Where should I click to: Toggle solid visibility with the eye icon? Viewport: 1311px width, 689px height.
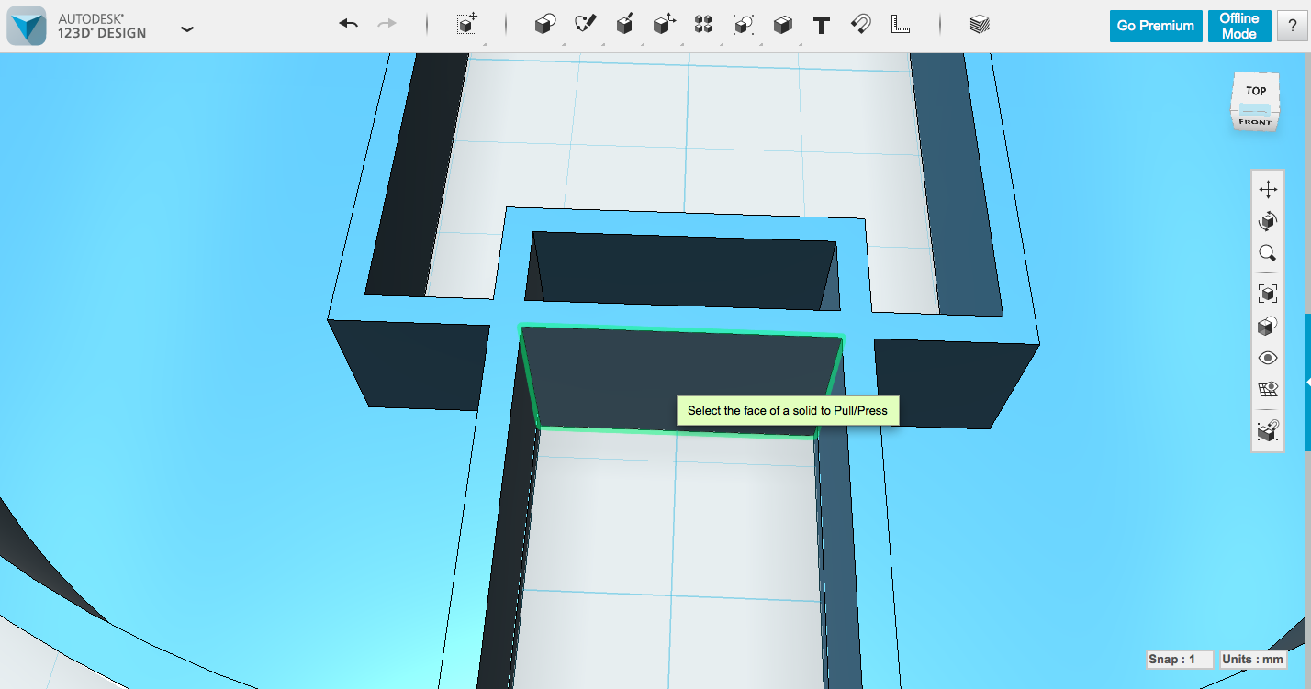pyautogui.click(x=1268, y=358)
